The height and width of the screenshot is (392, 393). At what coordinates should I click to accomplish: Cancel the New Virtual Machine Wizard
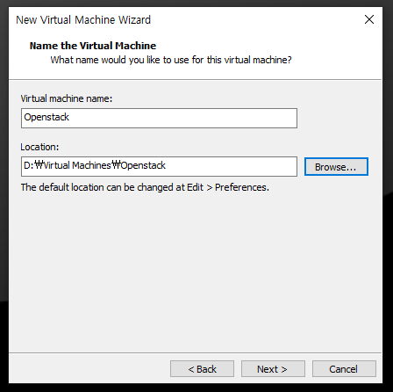click(344, 369)
